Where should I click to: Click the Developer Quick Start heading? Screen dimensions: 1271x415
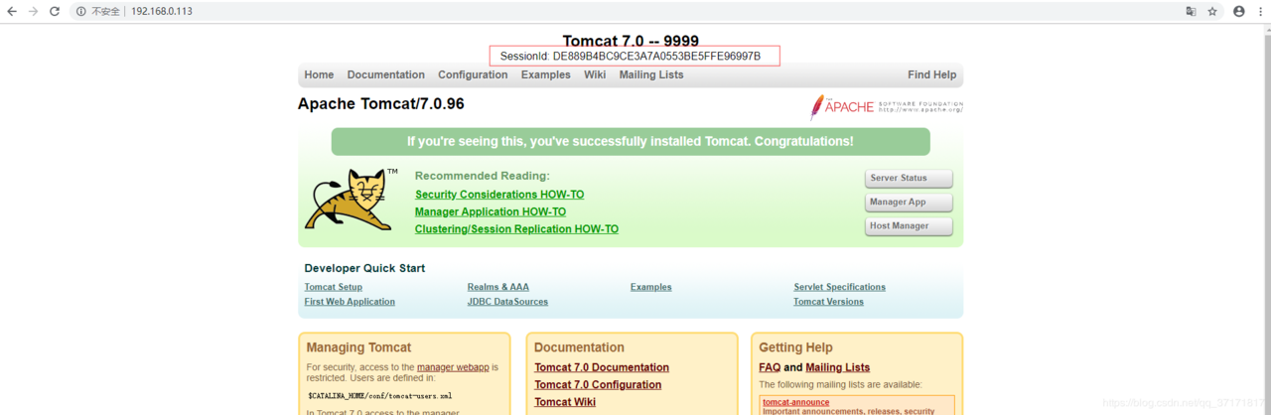point(364,268)
